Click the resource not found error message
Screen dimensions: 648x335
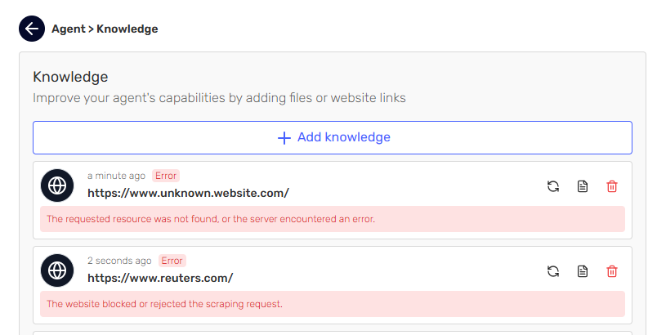pyautogui.click(x=211, y=219)
